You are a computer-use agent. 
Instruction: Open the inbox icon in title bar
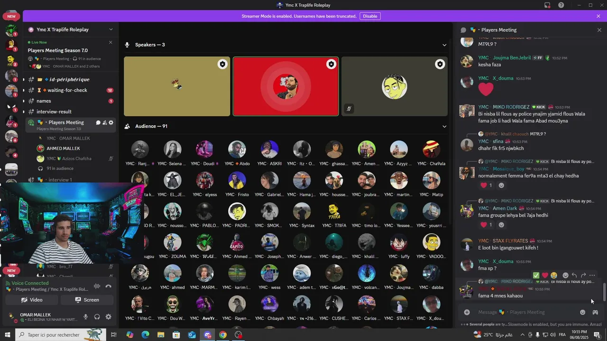point(547,5)
